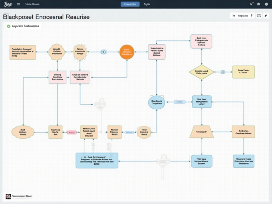This screenshot has height=204, width=272.
Task: Click the circular connector icon right of yellow diamond
Action: [223, 72]
